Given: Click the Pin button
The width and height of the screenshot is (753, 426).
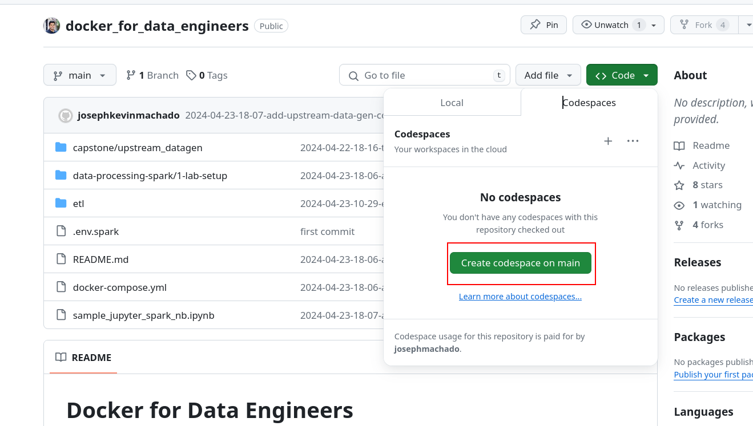Looking at the screenshot, I should (543, 25).
